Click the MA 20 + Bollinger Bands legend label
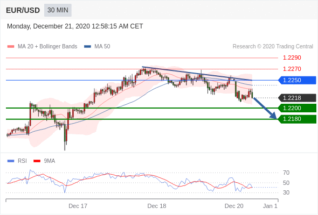The image size is (318, 215). click(47, 47)
